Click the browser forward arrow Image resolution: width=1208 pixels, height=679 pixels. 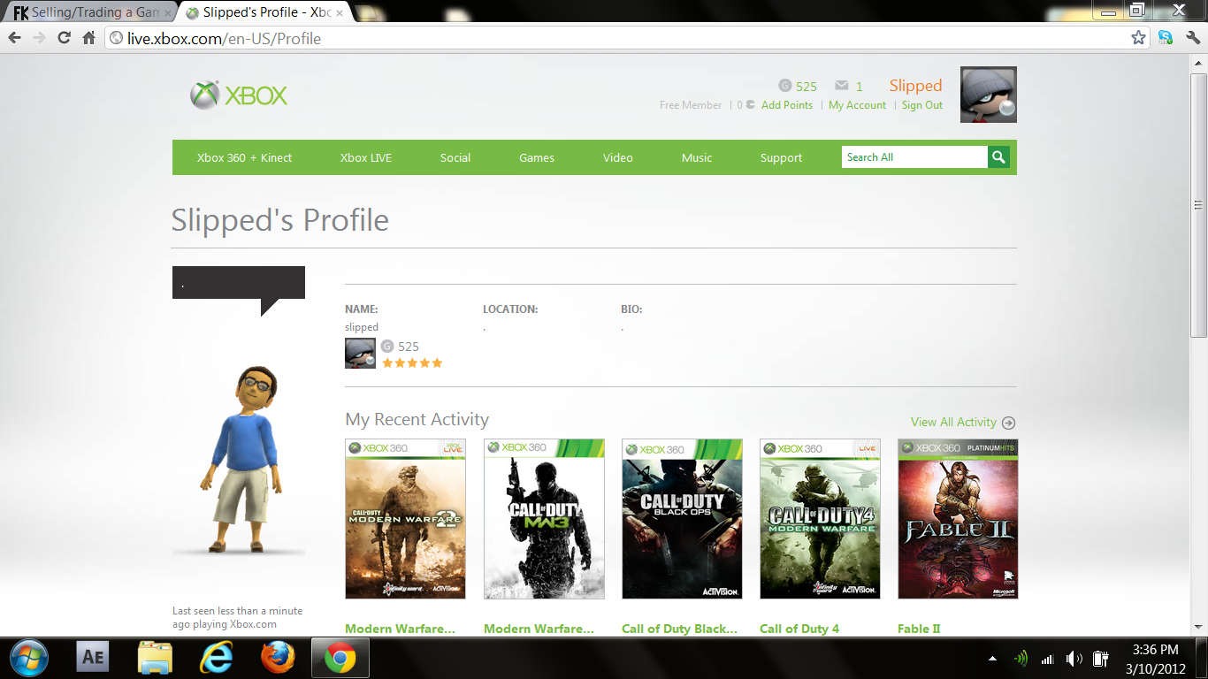tap(39, 38)
